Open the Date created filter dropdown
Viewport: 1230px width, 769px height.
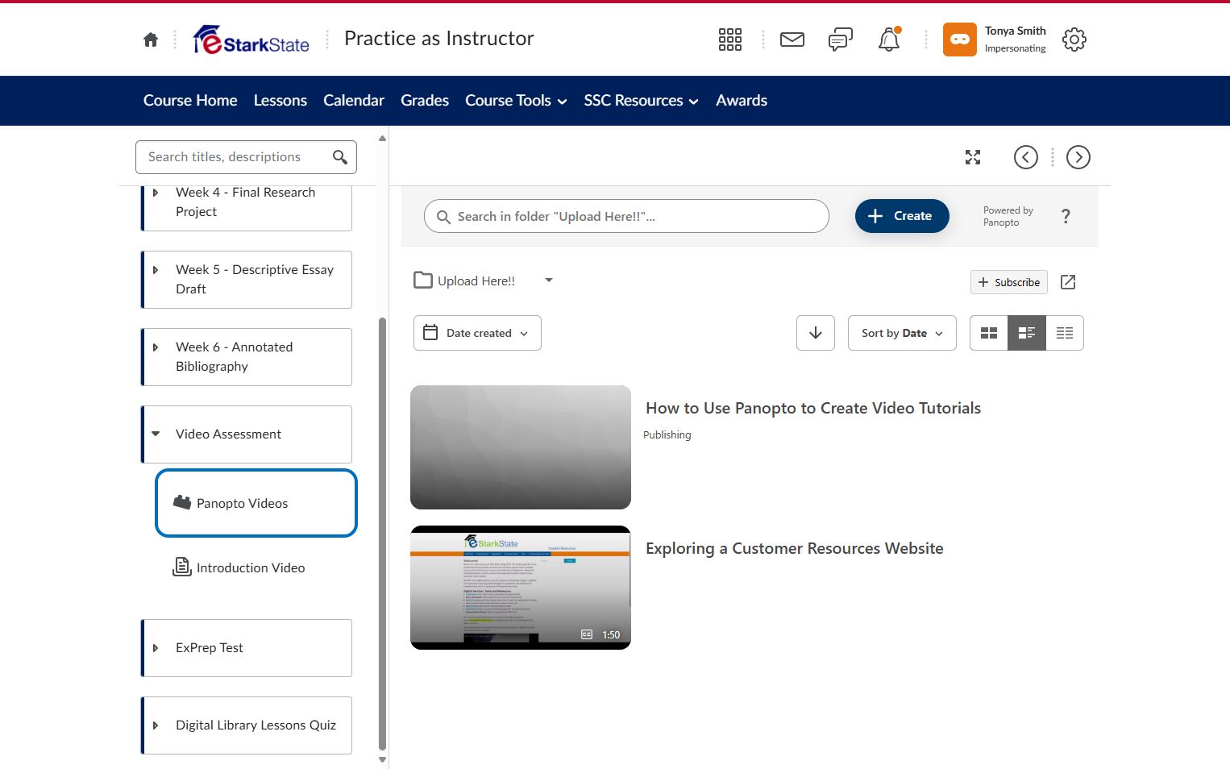click(477, 333)
